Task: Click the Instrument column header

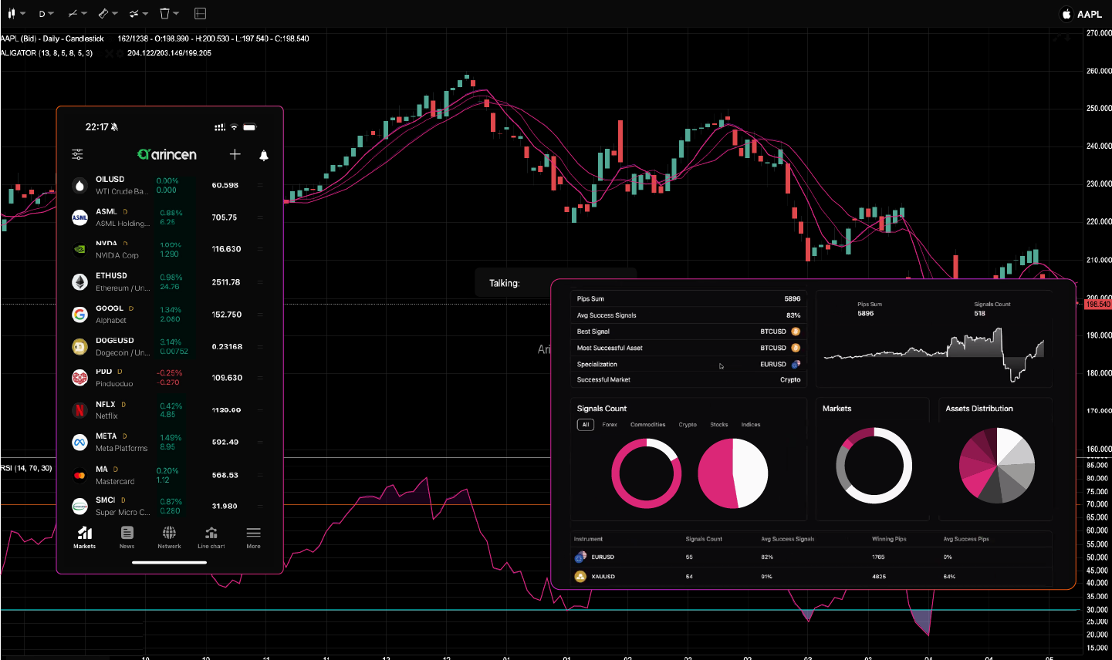Action: click(588, 539)
